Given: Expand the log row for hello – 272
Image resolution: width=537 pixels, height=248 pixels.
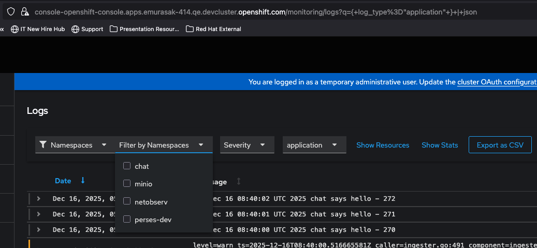Looking at the screenshot, I should [x=38, y=199].
